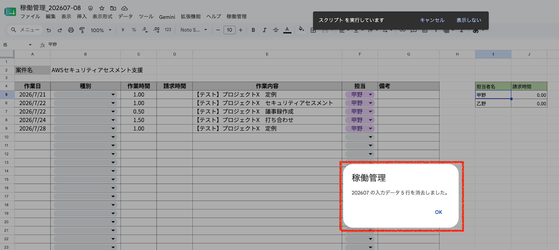The width and height of the screenshot is (559, 250).
Task: Select column E header
Action: (267, 54)
